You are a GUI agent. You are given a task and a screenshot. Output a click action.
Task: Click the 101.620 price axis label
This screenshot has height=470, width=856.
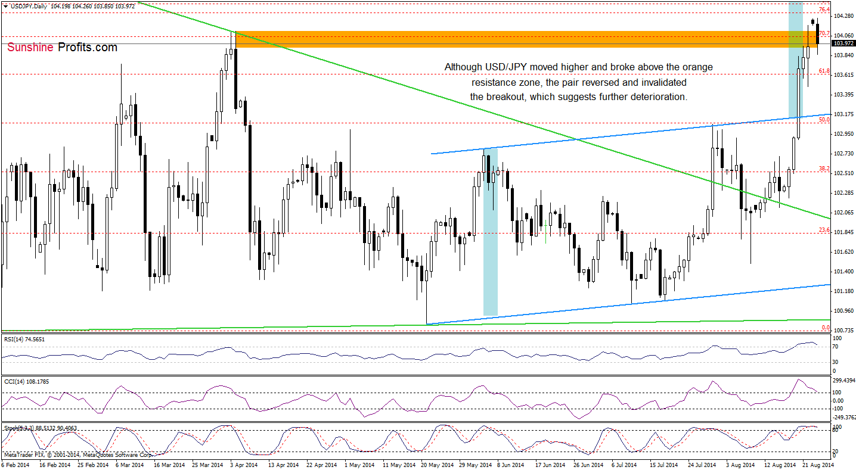[843, 251]
